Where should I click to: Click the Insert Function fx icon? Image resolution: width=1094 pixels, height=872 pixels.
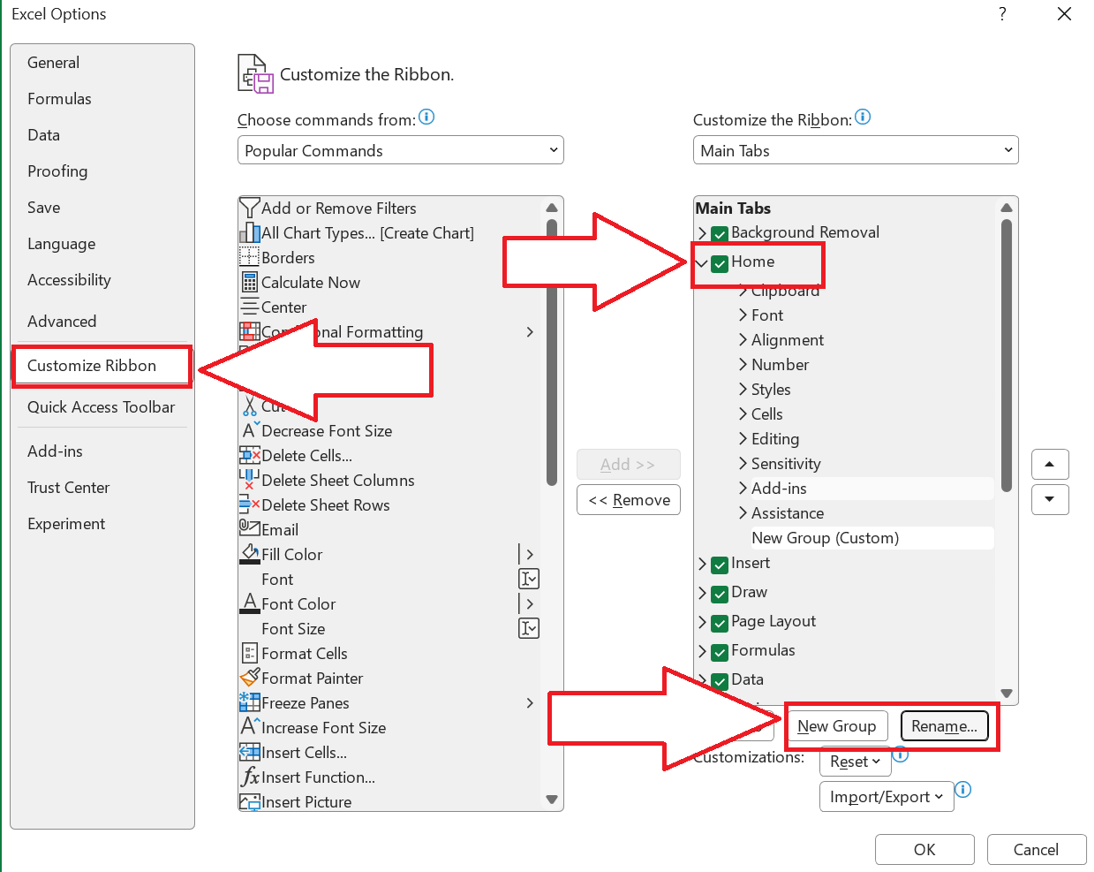[250, 777]
